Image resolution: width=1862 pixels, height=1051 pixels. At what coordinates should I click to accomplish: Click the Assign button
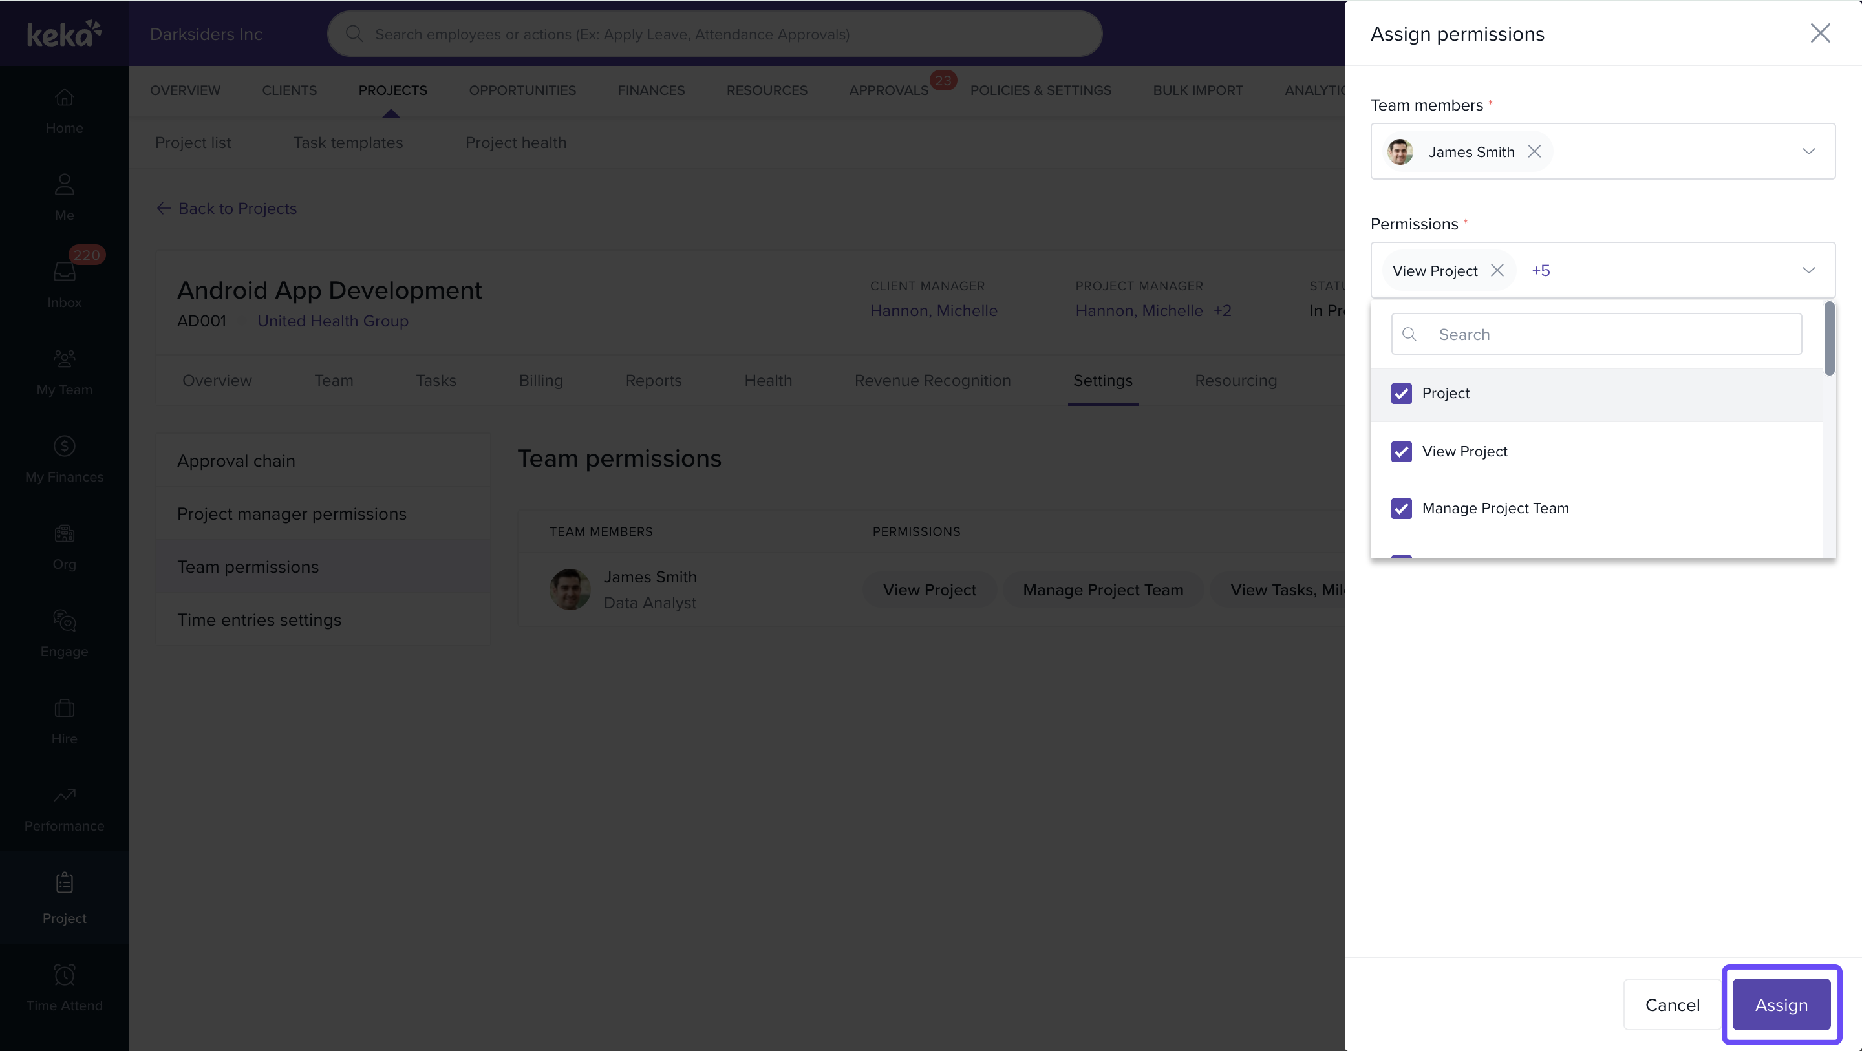click(x=1781, y=1004)
